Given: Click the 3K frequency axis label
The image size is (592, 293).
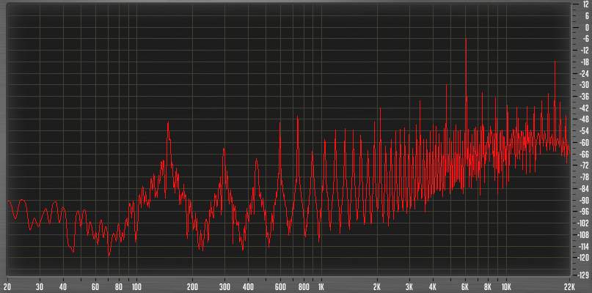Looking at the screenshot, I should point(409,286).
